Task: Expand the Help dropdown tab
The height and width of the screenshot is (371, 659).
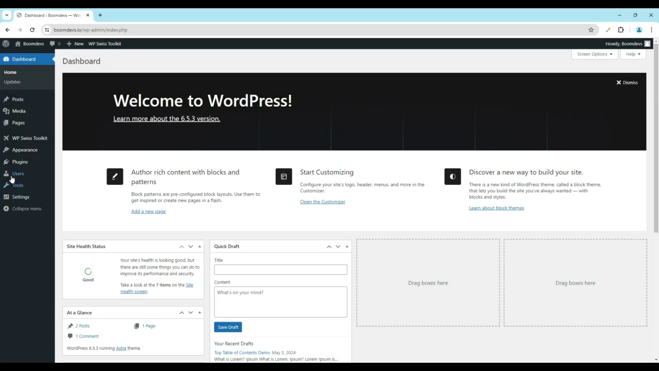Action: point(633,54)
